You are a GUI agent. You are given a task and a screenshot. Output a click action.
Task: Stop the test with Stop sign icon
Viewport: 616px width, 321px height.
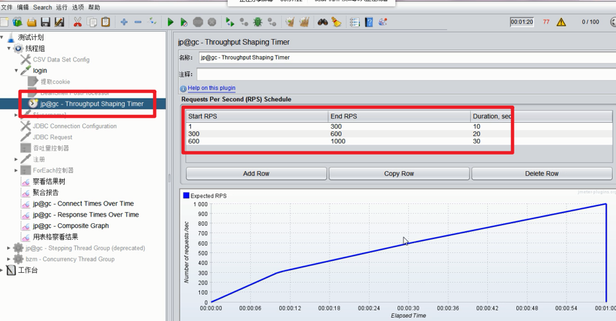(198, 22)
